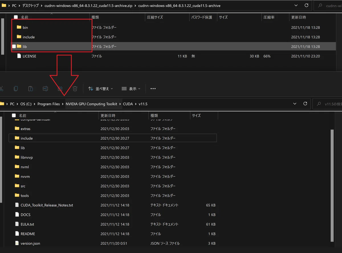This screenshot has height=253, width=342.
Task: Select the DOCS file icon
Action: click(x=17, y=215)
